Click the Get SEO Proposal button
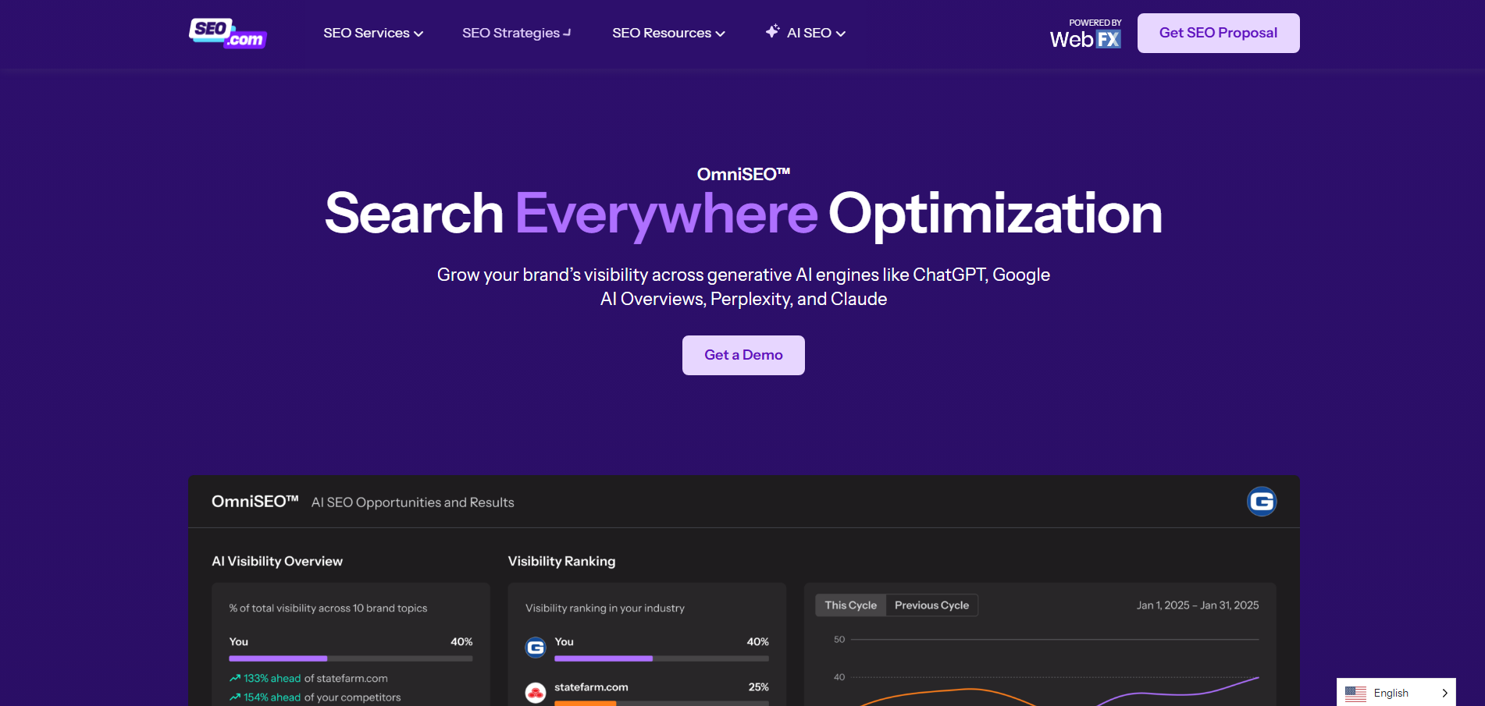Image resolution: width=1485 pixels, height=706 pixels. click(1218, 33)
